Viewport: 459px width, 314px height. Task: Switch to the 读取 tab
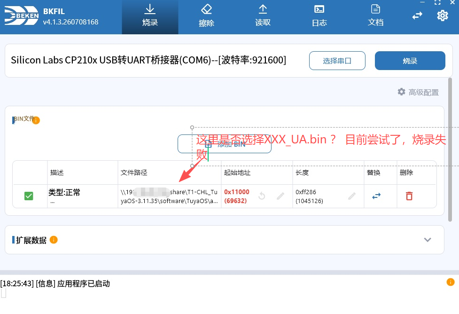(x=263, y=17)
